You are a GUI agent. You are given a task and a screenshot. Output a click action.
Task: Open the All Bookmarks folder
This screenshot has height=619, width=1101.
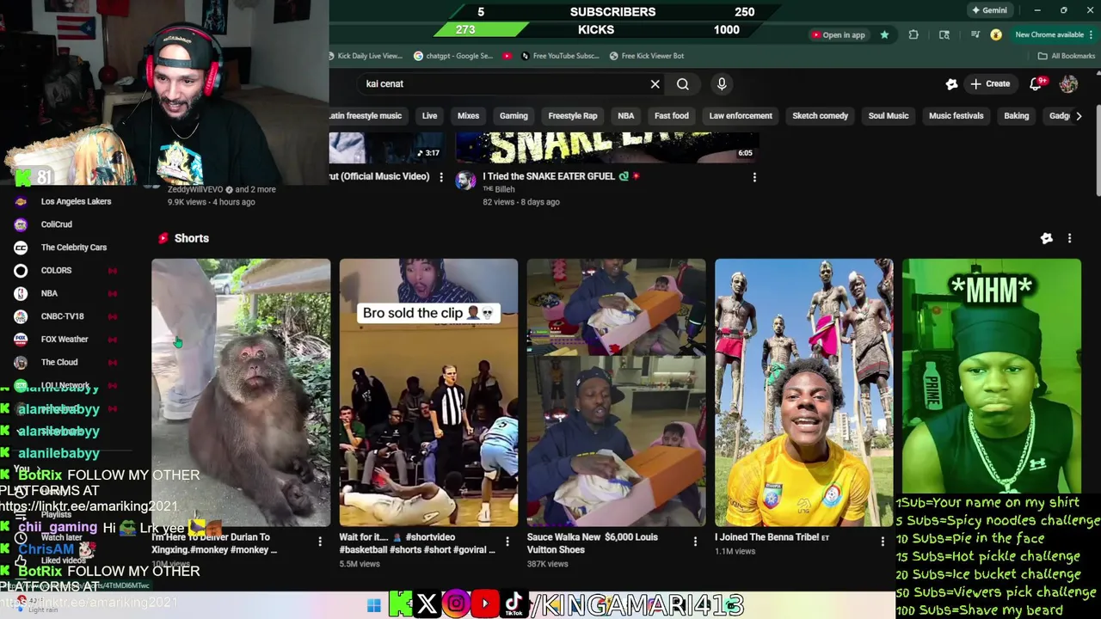[1067, 56]
